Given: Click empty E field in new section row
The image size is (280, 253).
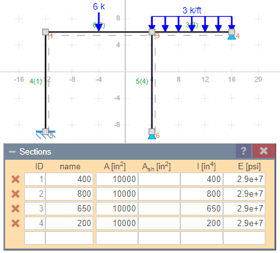Looking at the screenshot, I should (244, 238).
